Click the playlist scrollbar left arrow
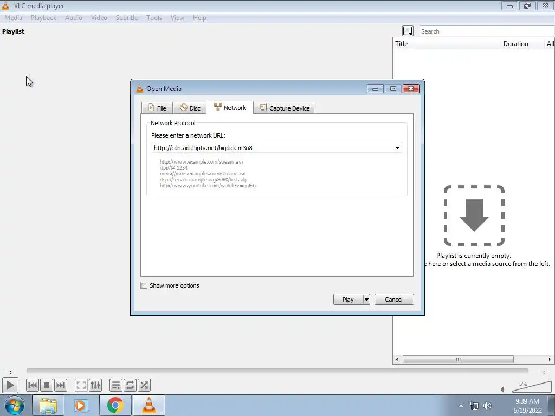 click(397, 359)
